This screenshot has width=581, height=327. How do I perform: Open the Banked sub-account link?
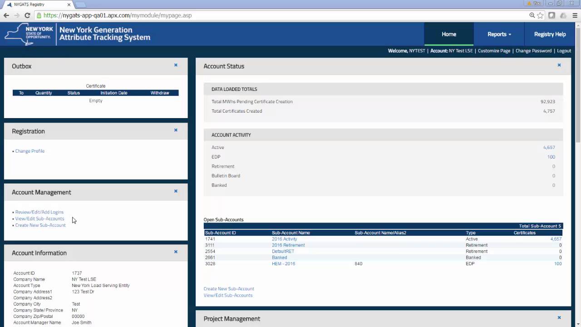pos(279,258)
